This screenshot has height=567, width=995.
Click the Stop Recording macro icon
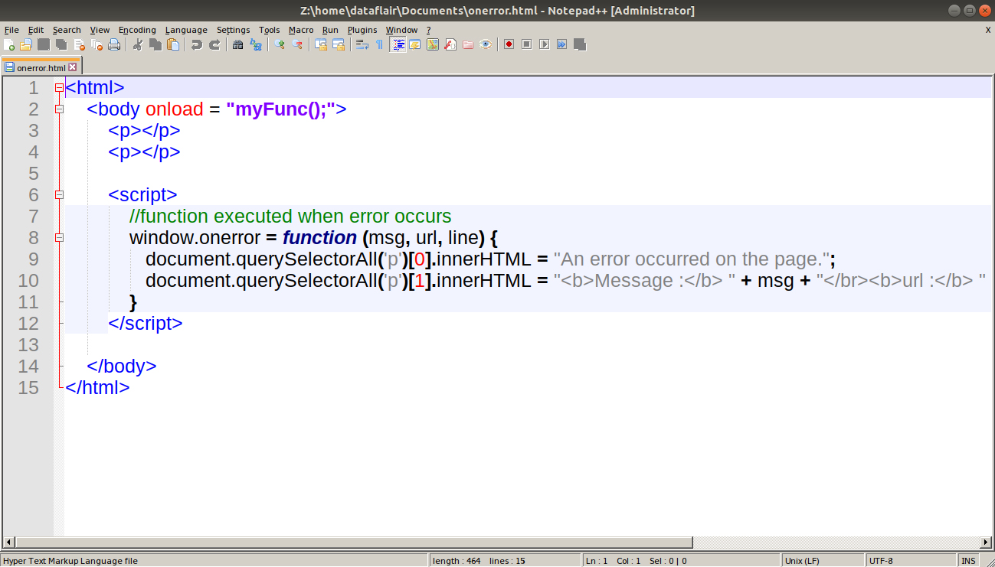click(527, 44)
